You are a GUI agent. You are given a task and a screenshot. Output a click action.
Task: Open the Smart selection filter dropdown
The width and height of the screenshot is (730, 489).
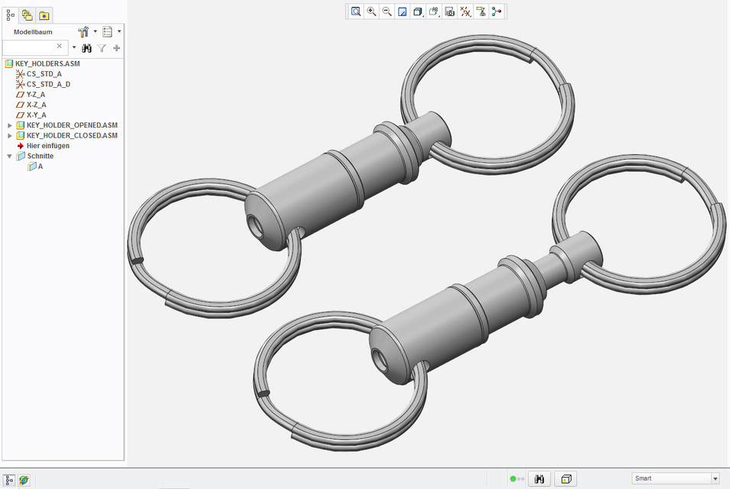click(x=716, y=478)
